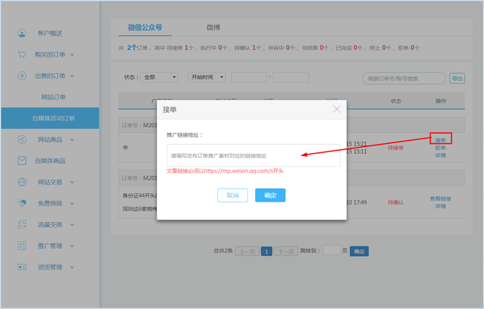This screenshot has width=484, height=309.
Task: Open the 网站订单 sidebar item
Action: (53, 97)
